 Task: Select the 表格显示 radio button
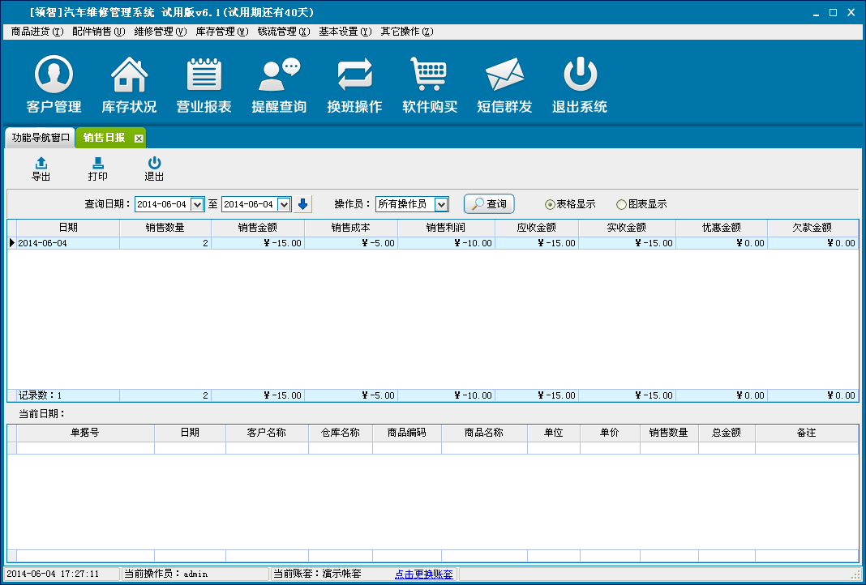(551, 204)
